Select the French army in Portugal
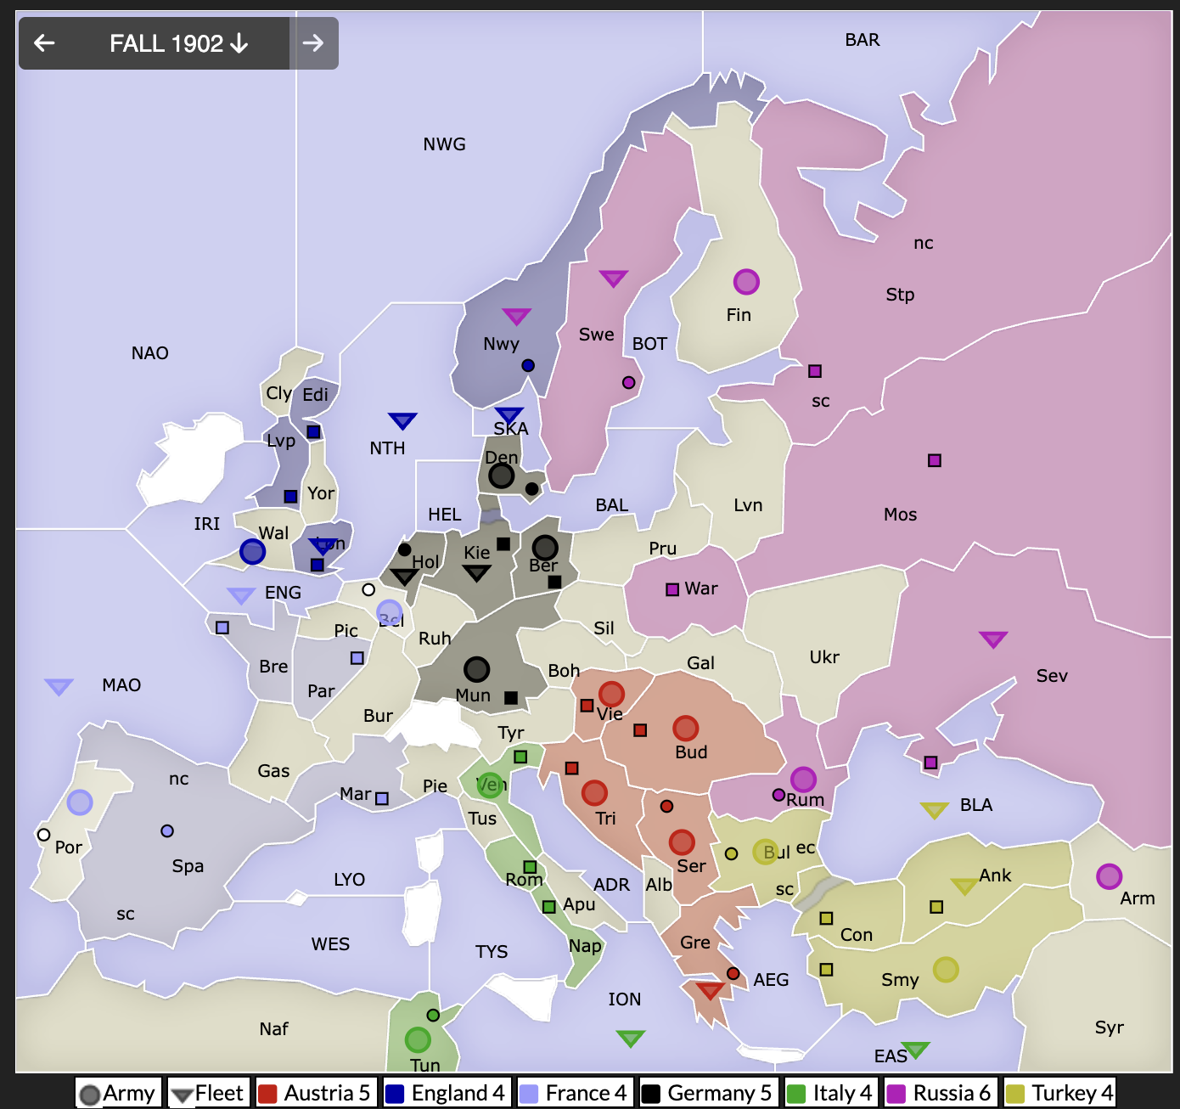The image size is (1180, 1109). (x=79, y=802)
